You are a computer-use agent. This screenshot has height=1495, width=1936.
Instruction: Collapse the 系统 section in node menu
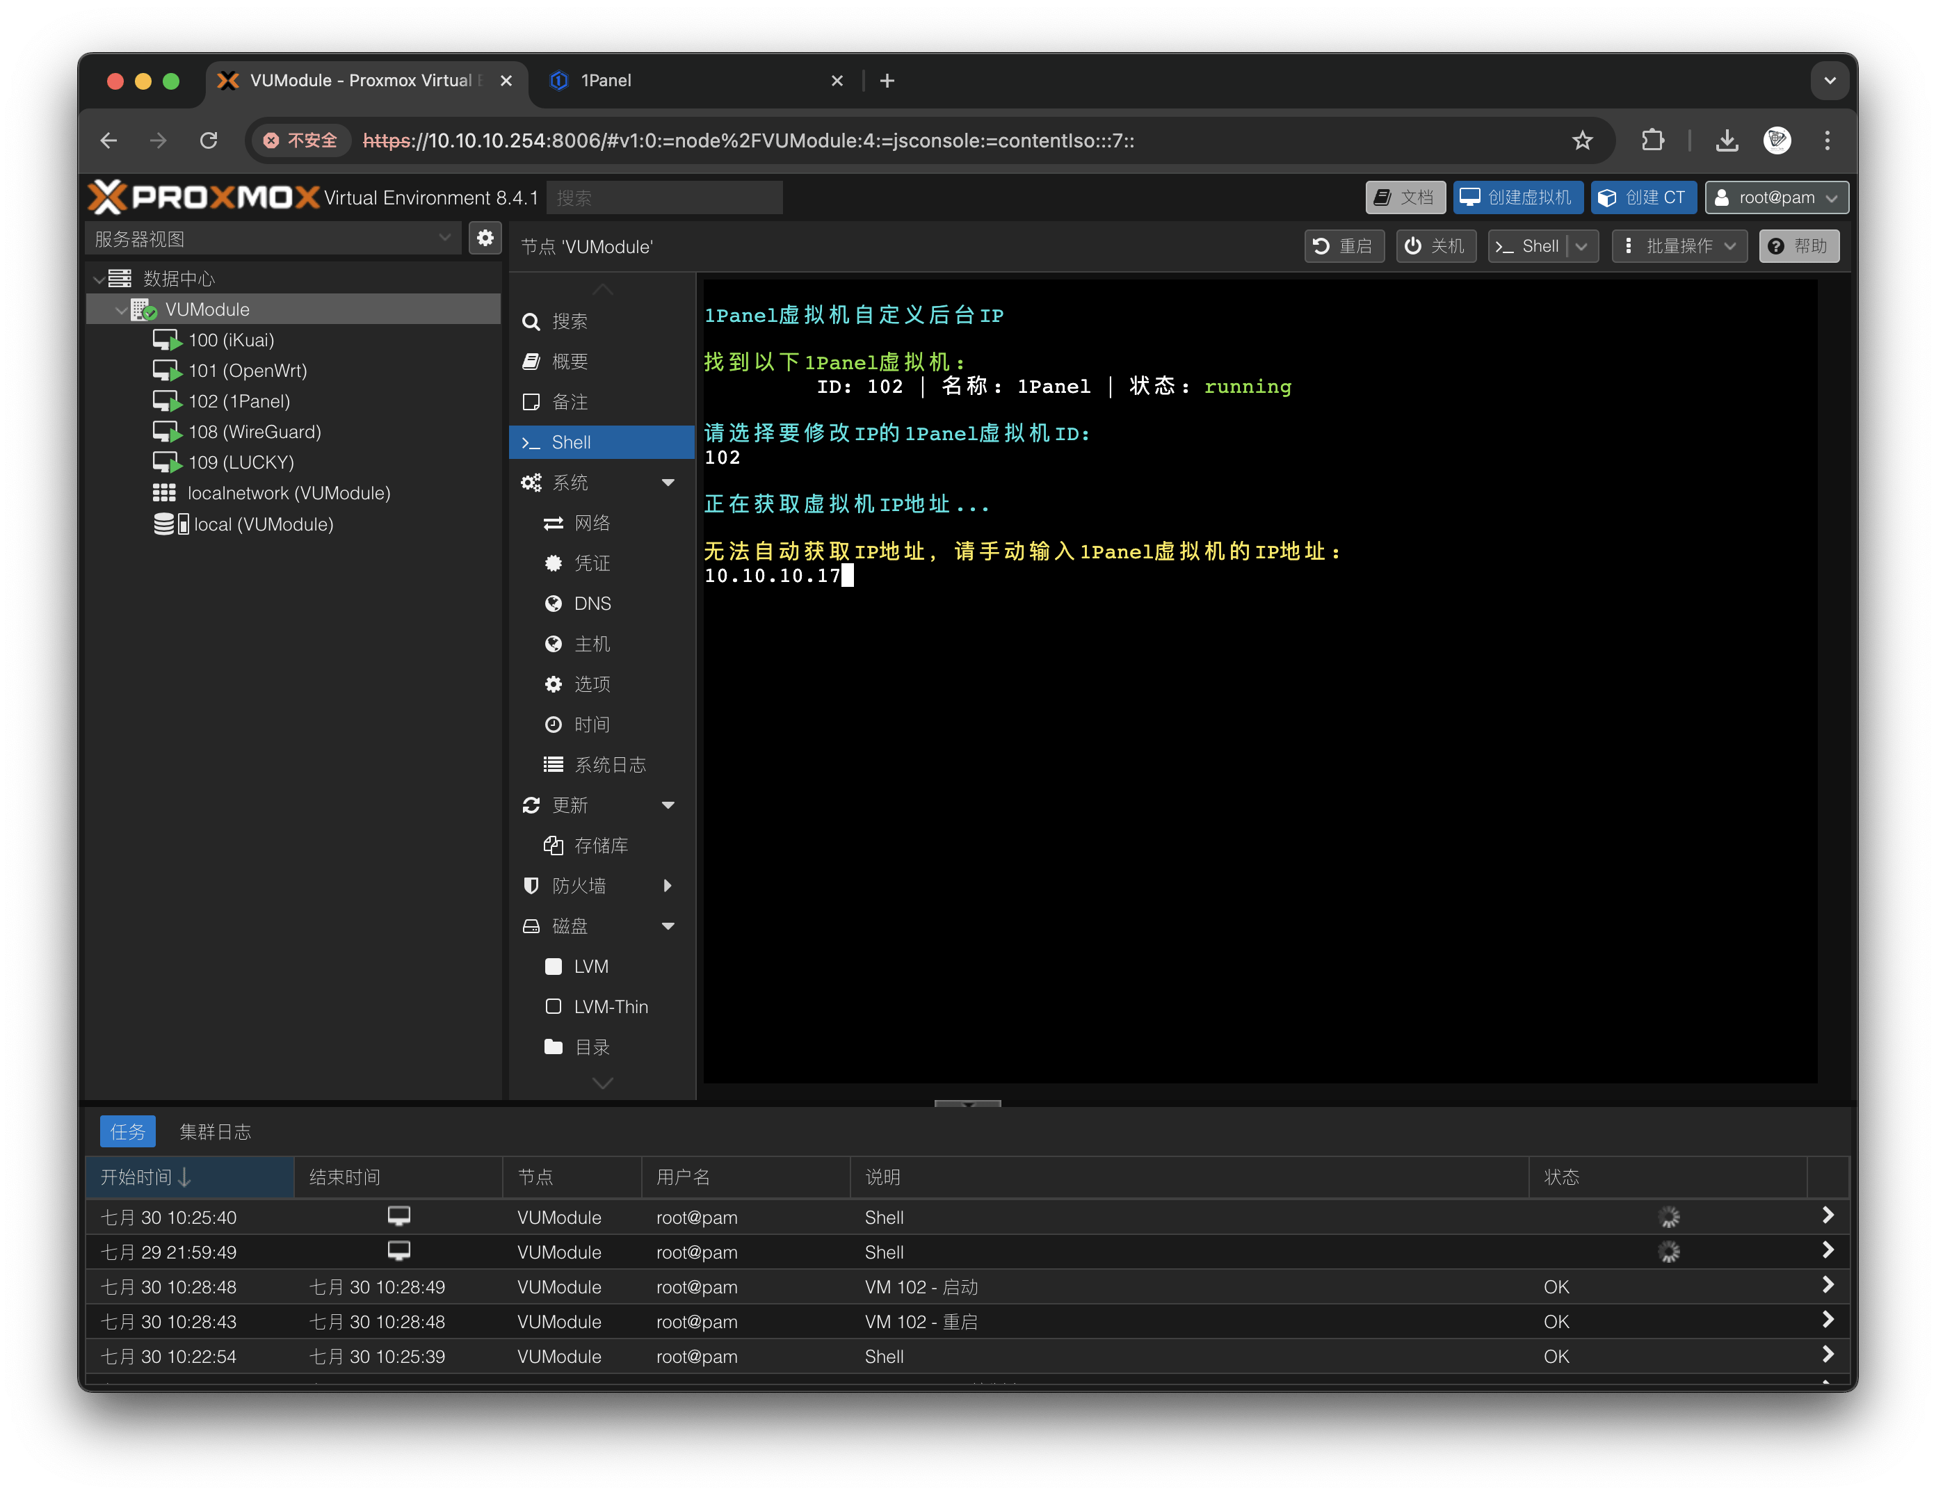tap(668, 483)
